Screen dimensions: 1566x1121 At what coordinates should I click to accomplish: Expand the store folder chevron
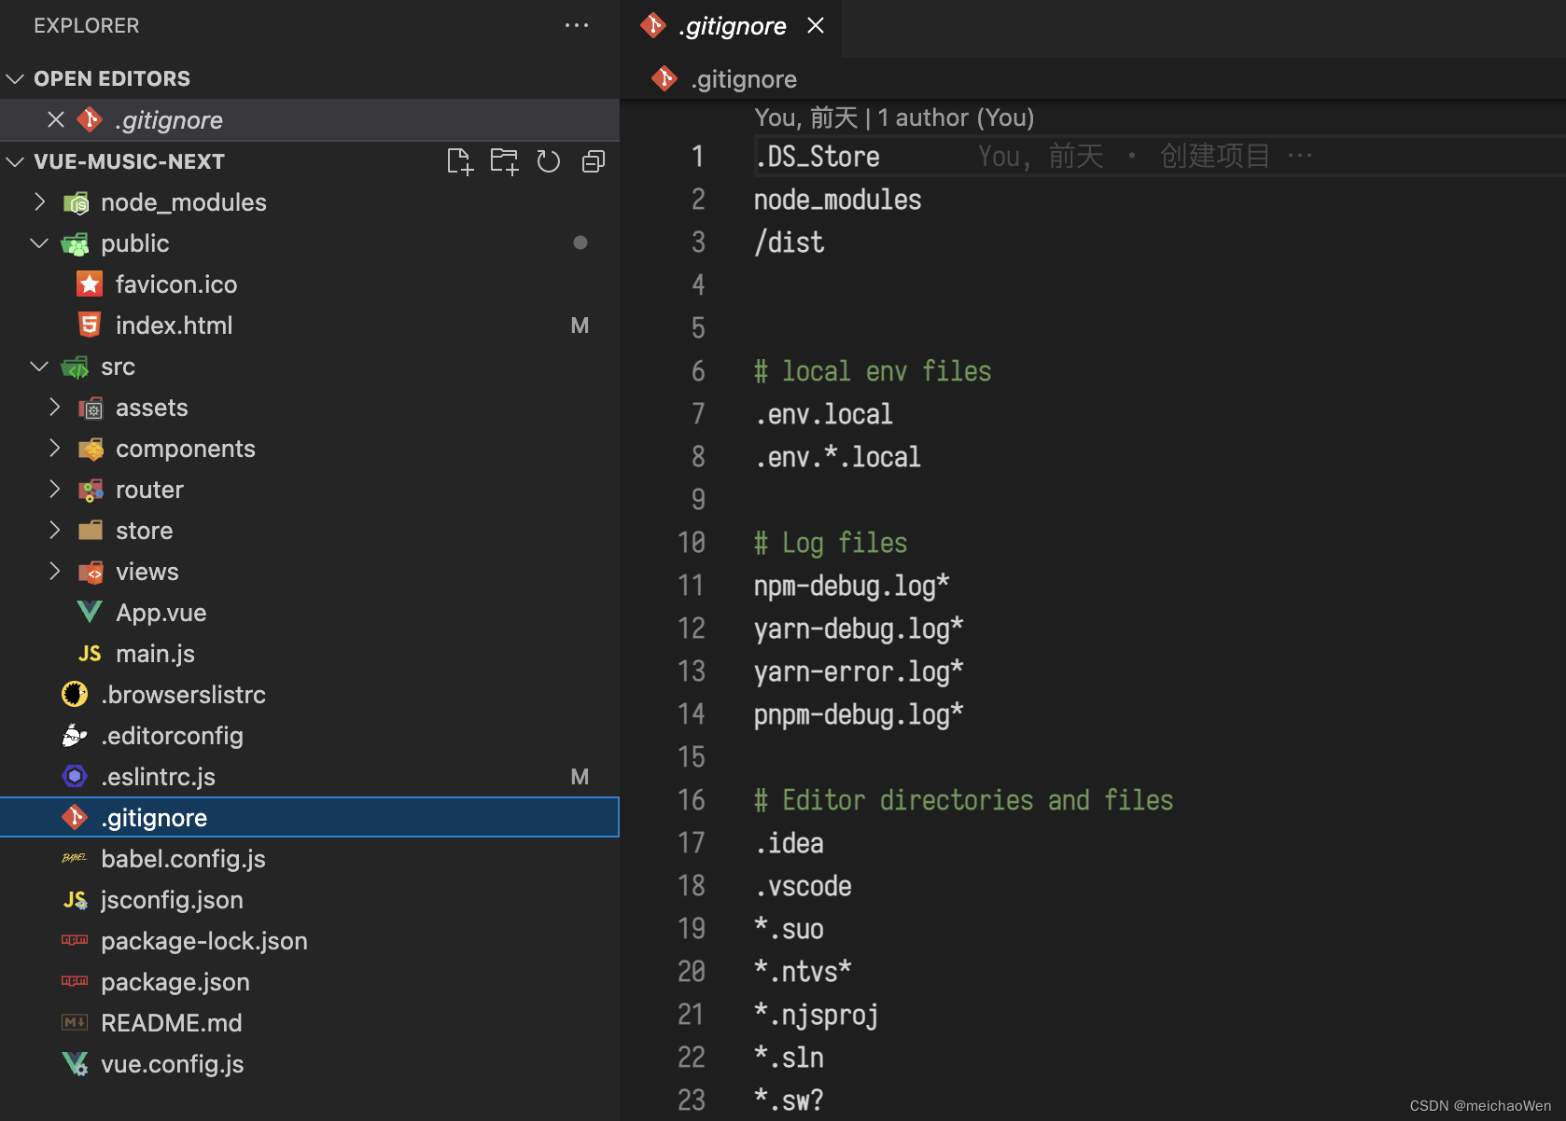(54, 530)
